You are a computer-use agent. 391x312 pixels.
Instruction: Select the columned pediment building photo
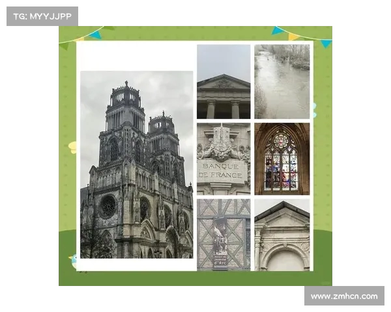click(224, 82)
